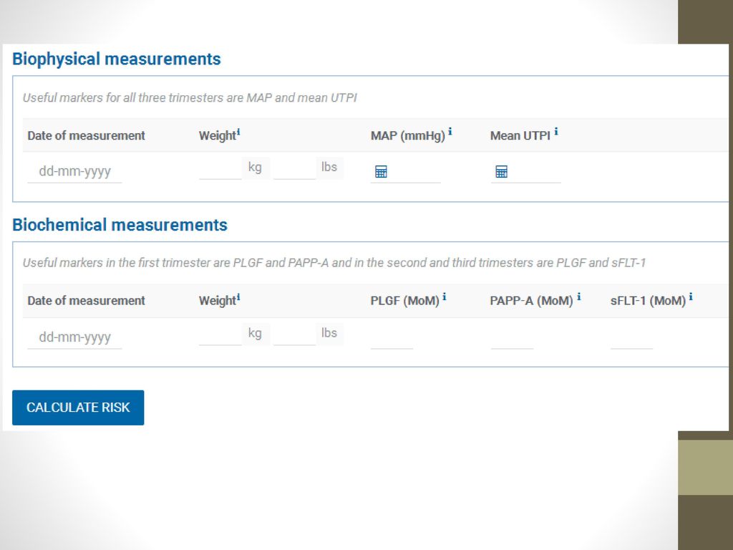Image resolution: width=733 pixels, height=550 pixels.
Task: Focus the Biochemical date of measurement field
Action: (74, 337)
